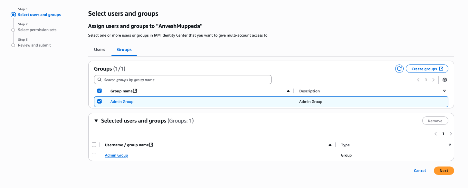Click the ascending sort arrow on Group name column
This screenshot has height=188, width=468.
288,91
